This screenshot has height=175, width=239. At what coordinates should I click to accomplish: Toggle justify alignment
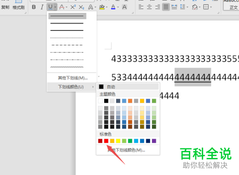(166, 7)
